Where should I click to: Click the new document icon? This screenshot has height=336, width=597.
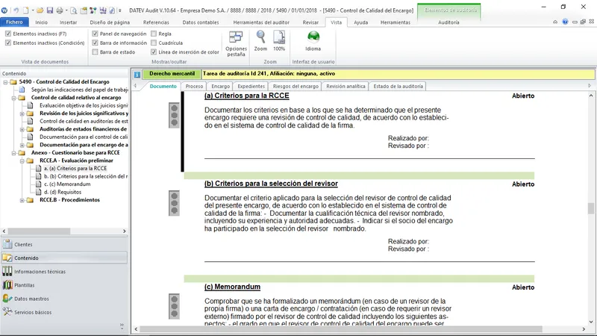[25, 10]
